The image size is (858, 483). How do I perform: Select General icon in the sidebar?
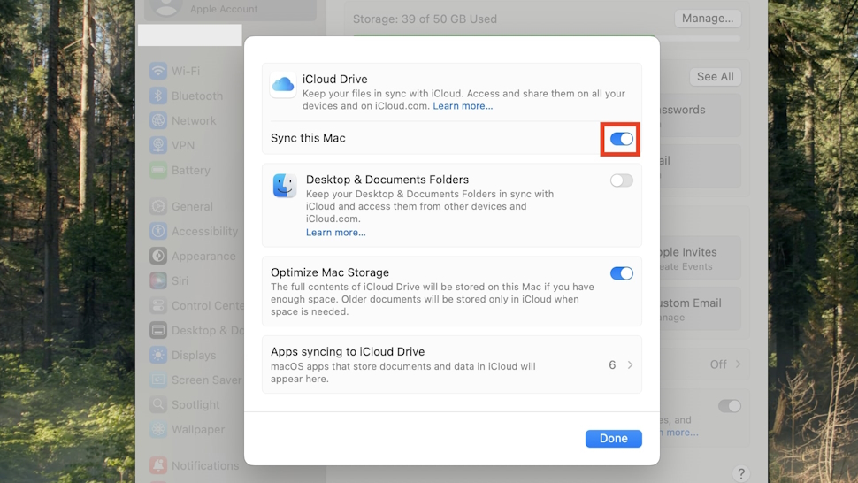click(158, 206)
